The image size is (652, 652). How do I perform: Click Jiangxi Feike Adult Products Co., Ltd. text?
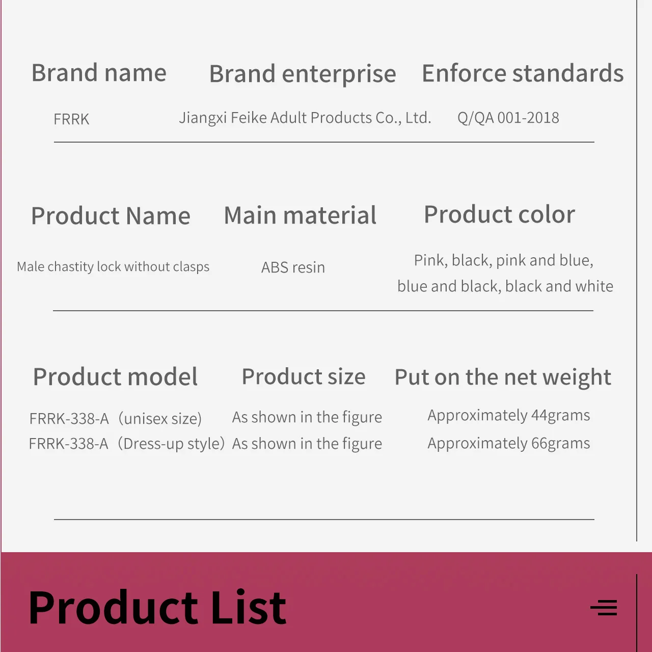(305, 118)
